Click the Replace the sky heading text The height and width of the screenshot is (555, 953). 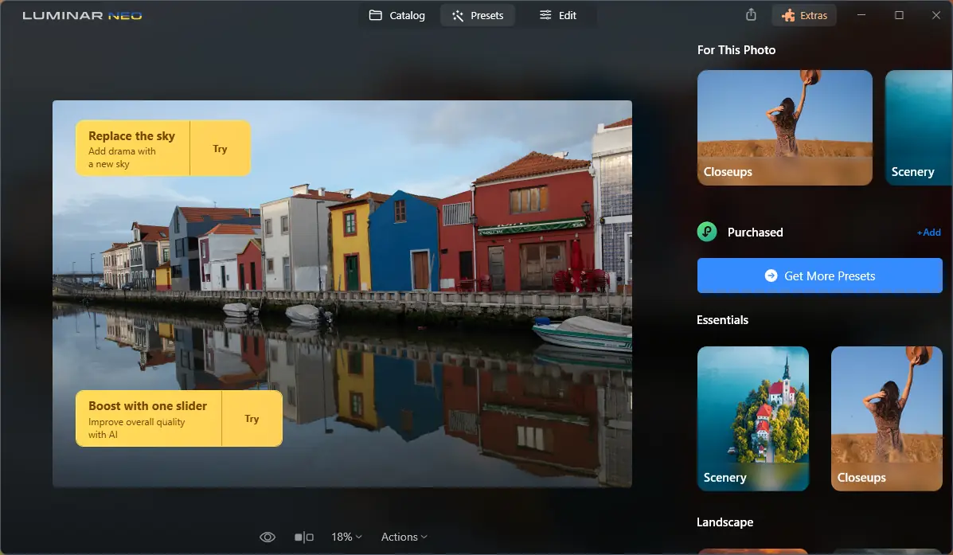131,135
